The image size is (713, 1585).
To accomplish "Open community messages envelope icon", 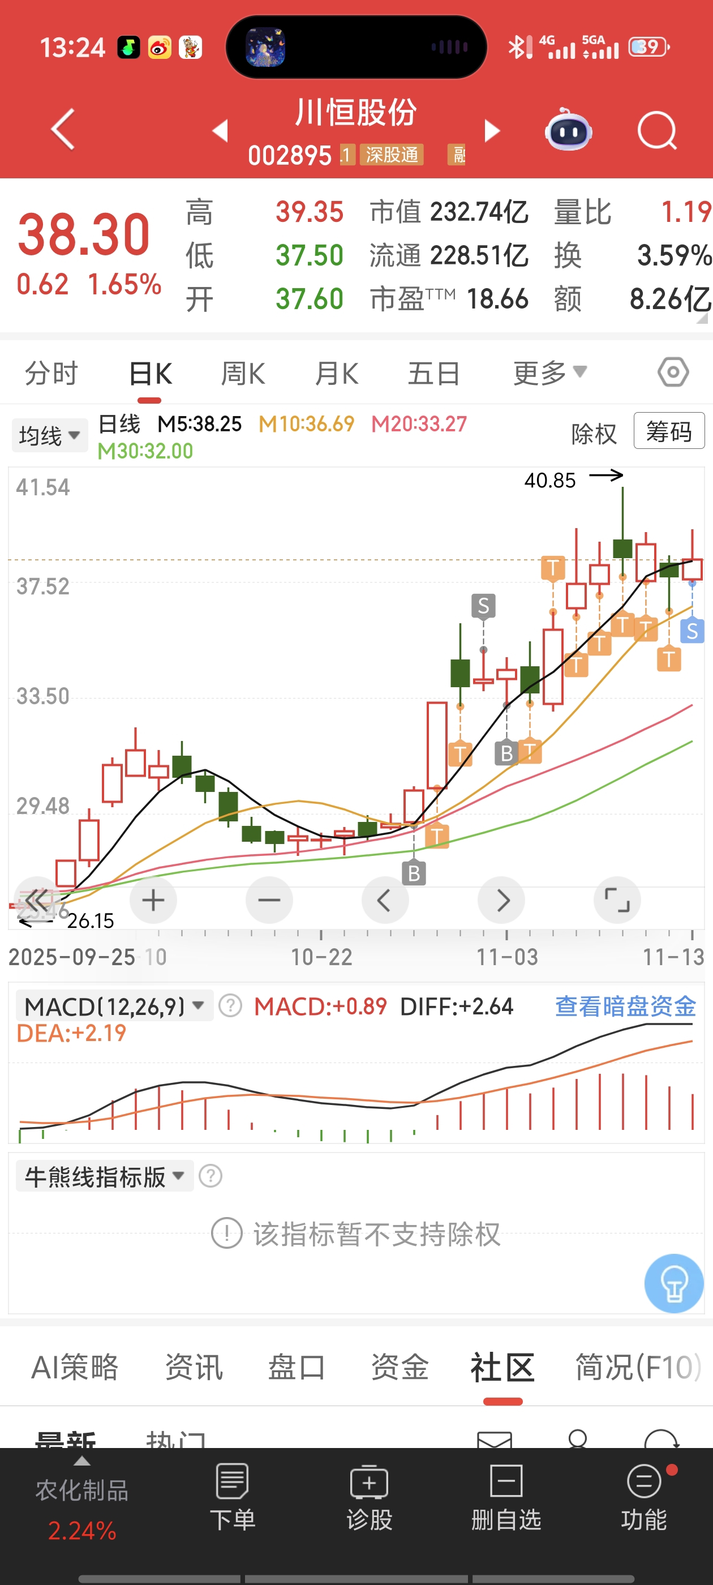I will pos(495,1439).
